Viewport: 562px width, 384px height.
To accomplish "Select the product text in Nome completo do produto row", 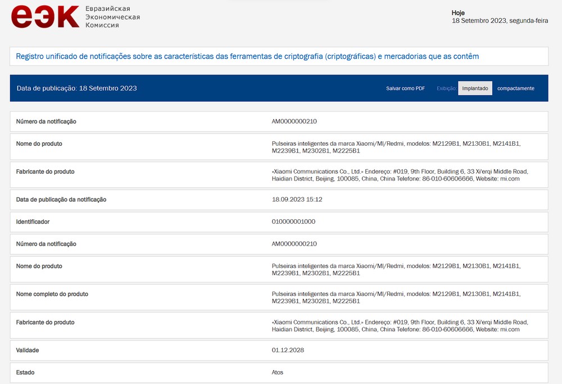I will [x=396, y=298].
